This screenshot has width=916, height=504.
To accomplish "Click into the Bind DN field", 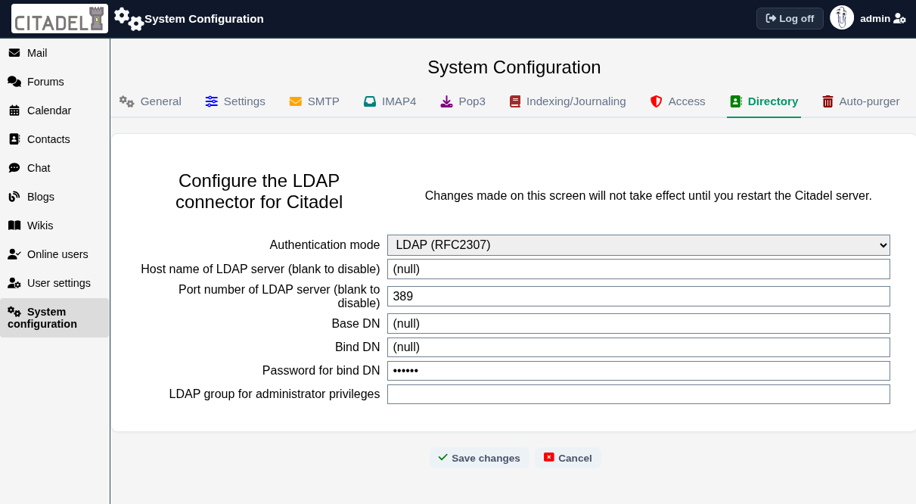I will click(x=638, y=347).
